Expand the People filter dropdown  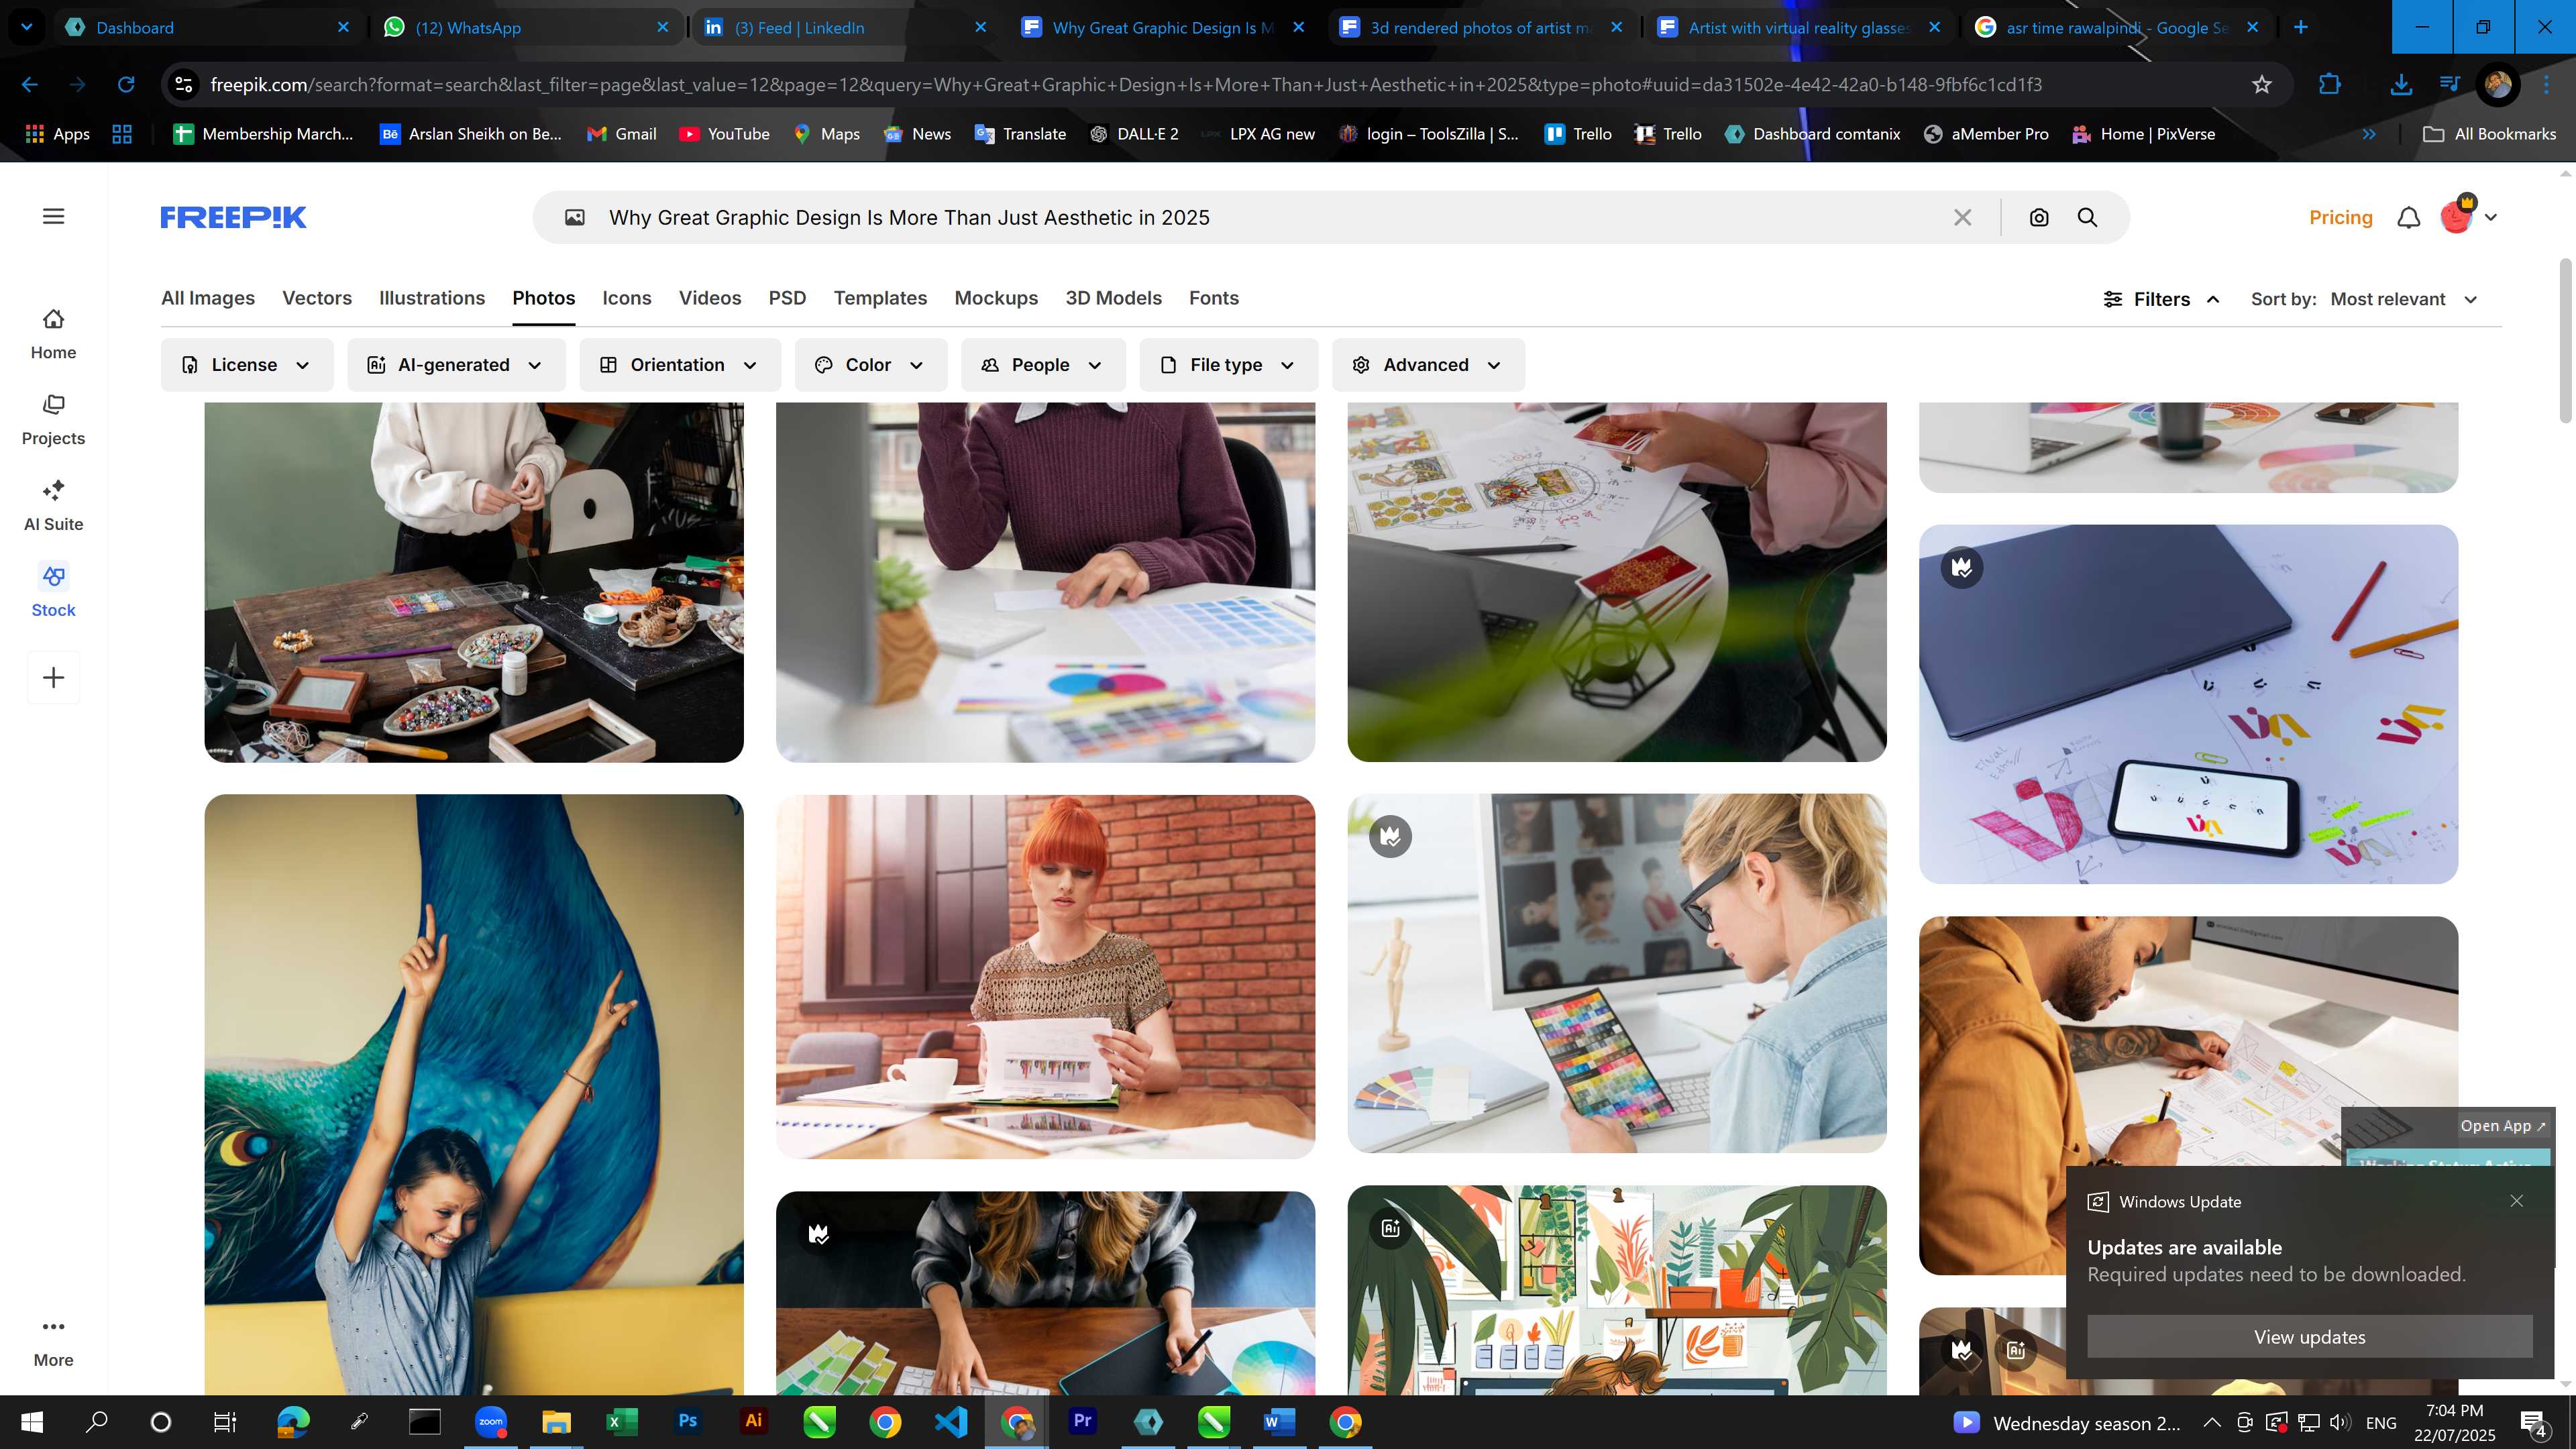1043,365
